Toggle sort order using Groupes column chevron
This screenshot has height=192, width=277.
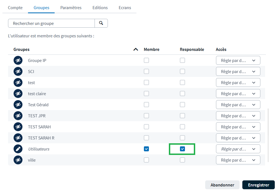[136, 50]
